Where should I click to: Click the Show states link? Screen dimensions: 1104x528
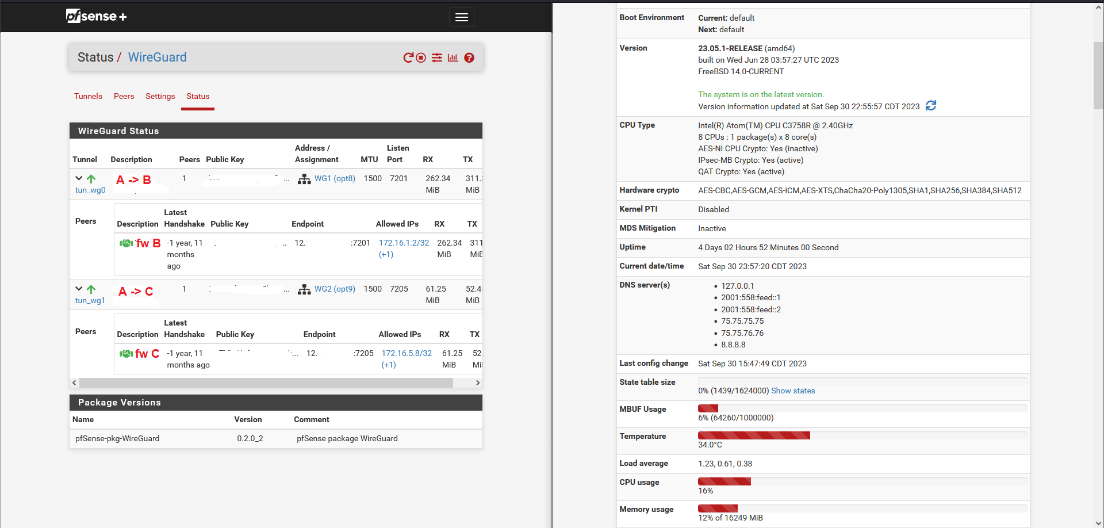click(x=793, y=391)
